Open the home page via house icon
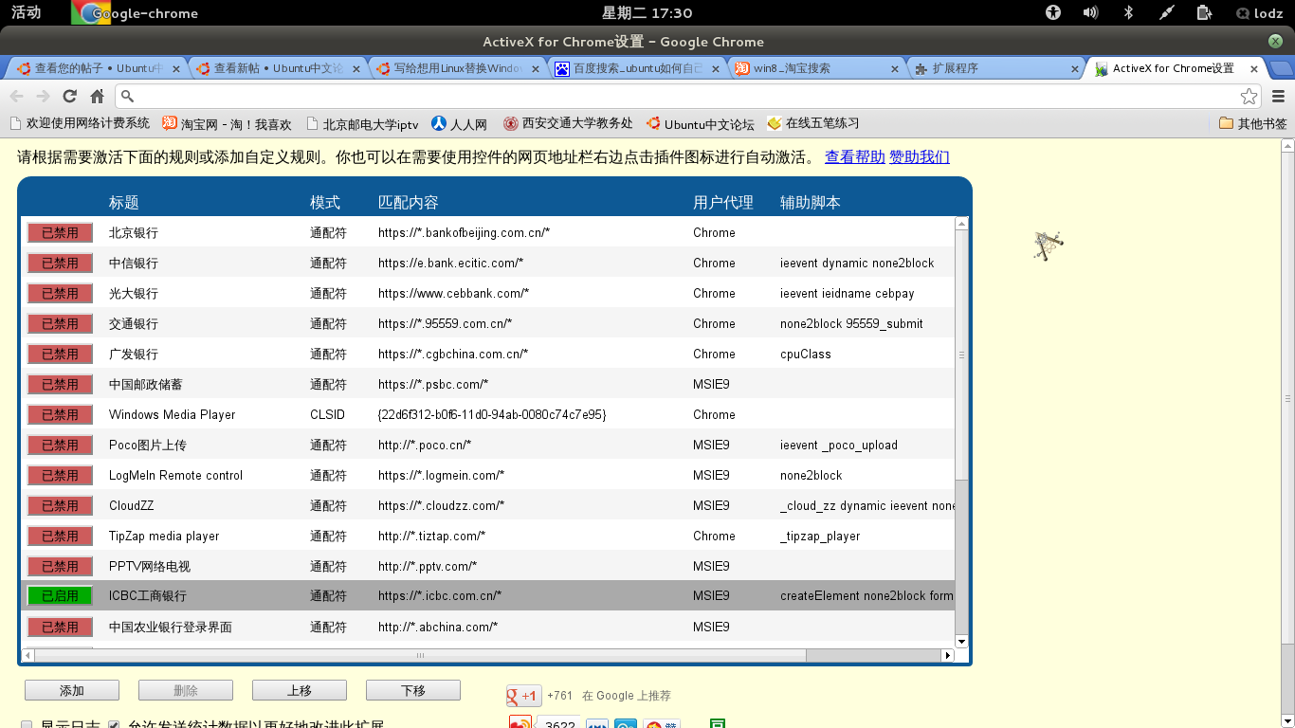The width and height of the screenshot is (1295, 728). pyautogui.click(x=97, y=96)
